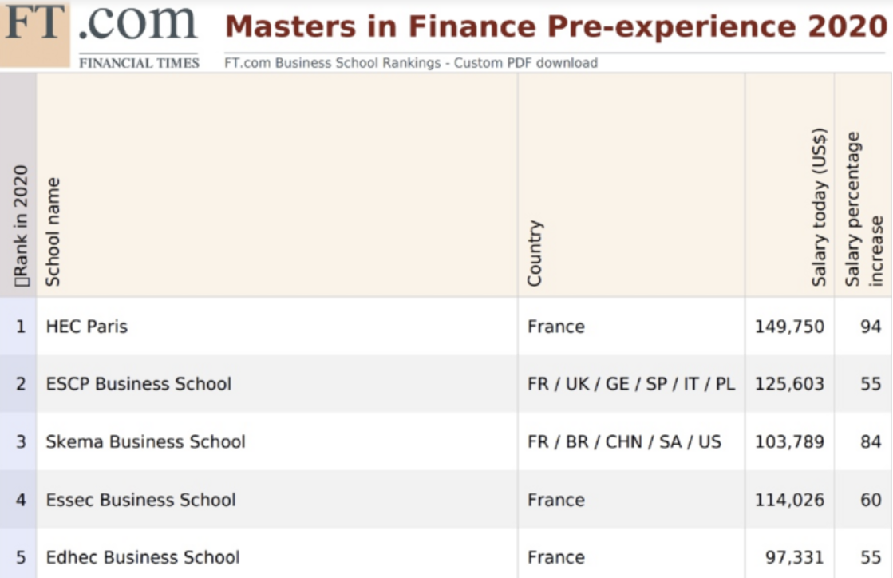Sort by School name column header

tap(53, 232)
